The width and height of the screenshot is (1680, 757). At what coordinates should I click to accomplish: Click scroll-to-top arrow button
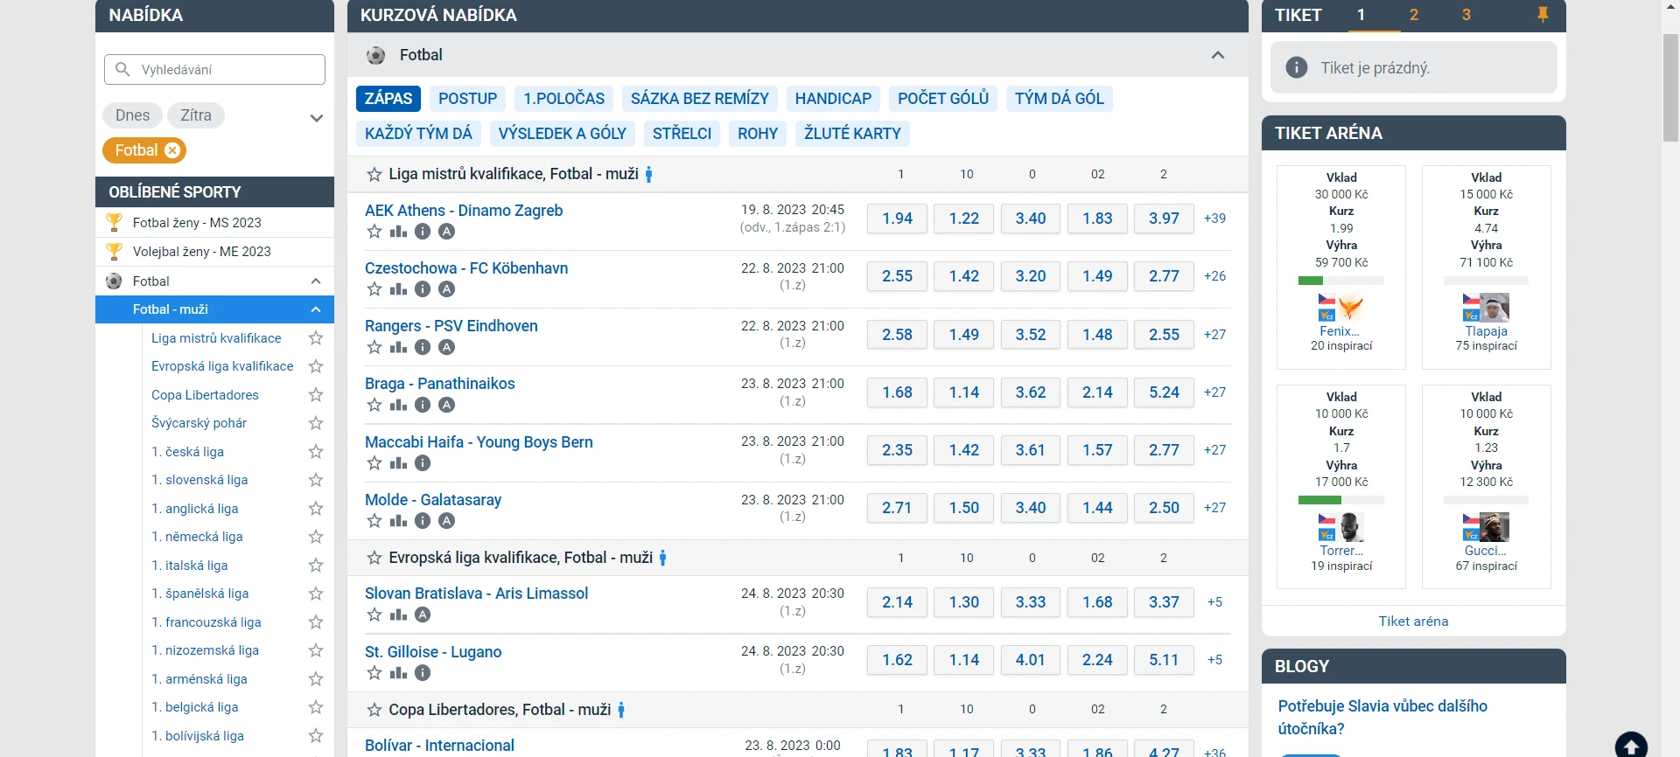[x=1631, y=745]
